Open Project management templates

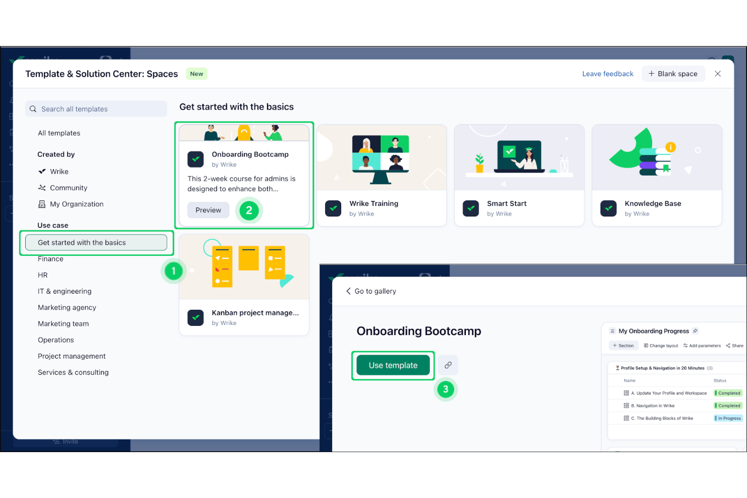72,356
